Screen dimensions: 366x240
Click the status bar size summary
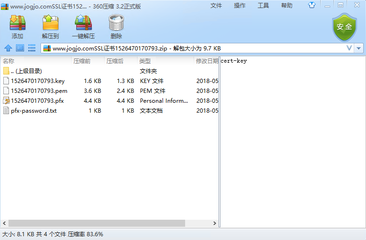tap(52, 234)
